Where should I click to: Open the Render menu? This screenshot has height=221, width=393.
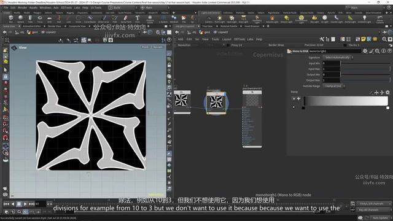coord(22,7)
